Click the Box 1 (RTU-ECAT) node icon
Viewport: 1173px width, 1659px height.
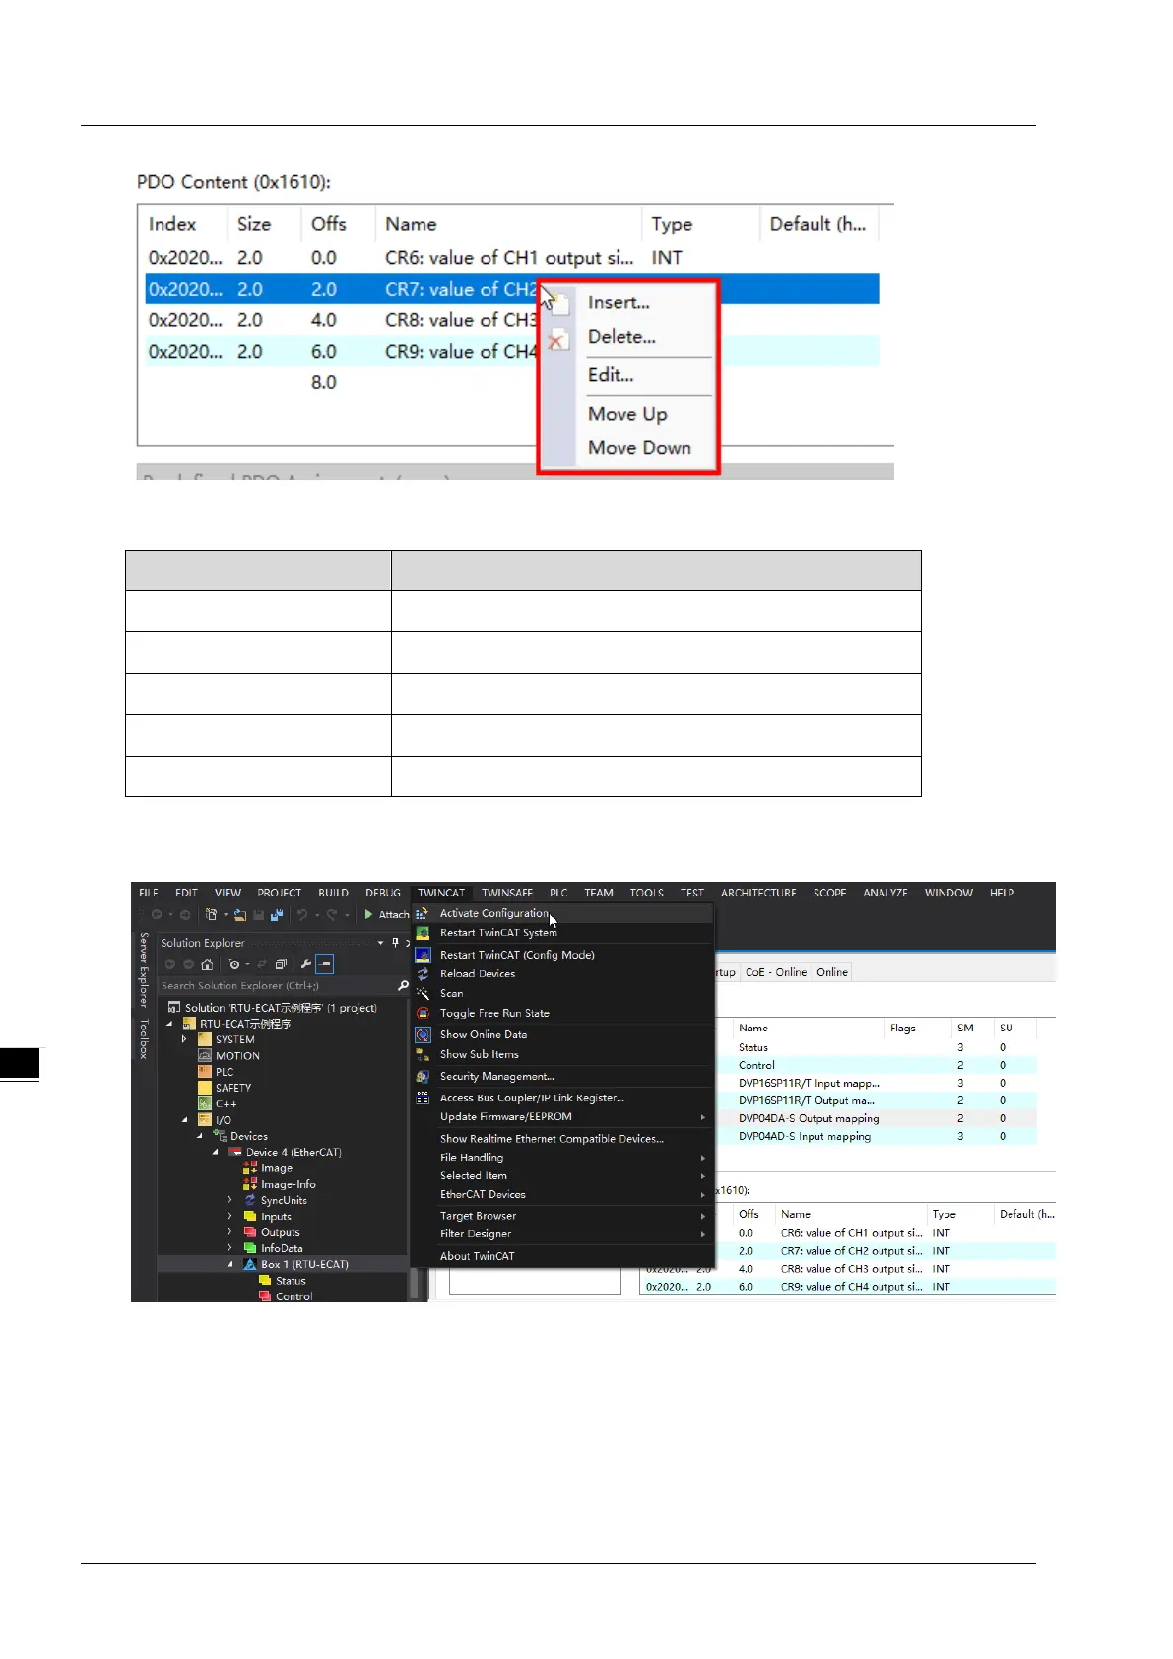[x=250, y=1264]
